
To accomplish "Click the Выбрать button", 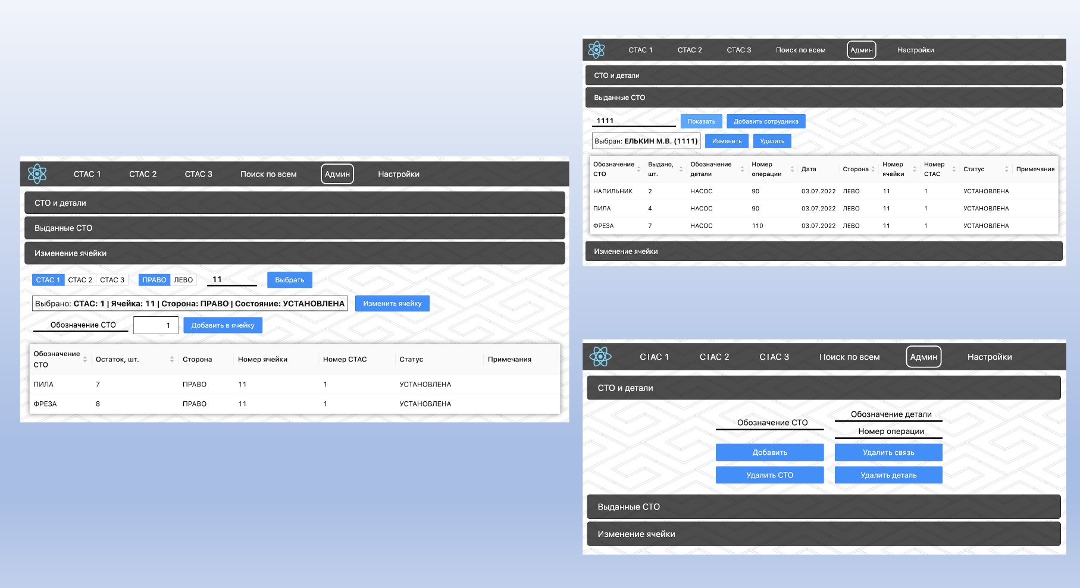I will (290, 280).
